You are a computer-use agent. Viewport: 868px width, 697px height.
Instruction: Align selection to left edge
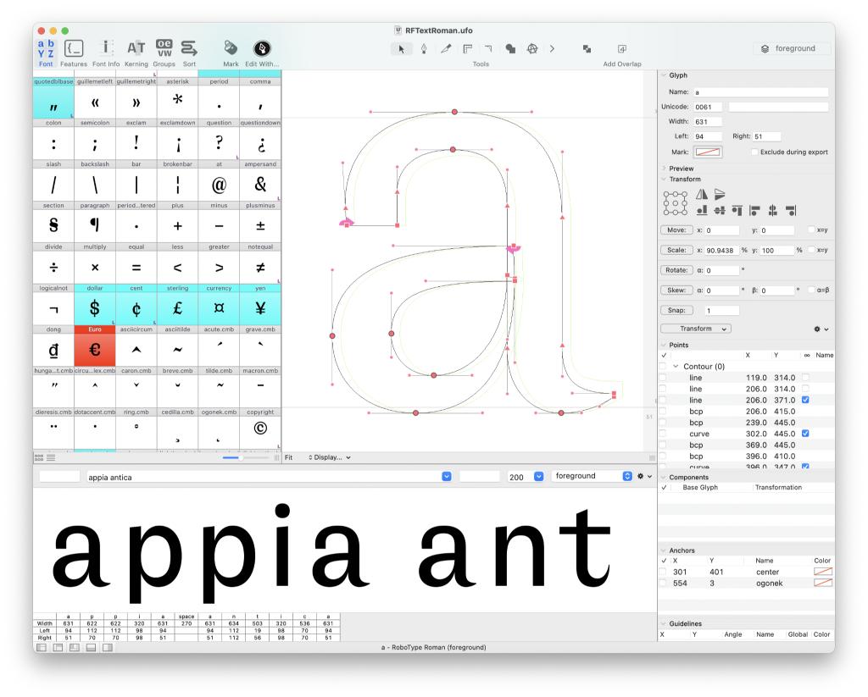pos(754,210)
